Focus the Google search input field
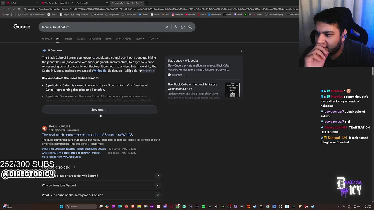Screen dimensions: 374x210 point(102,27)
